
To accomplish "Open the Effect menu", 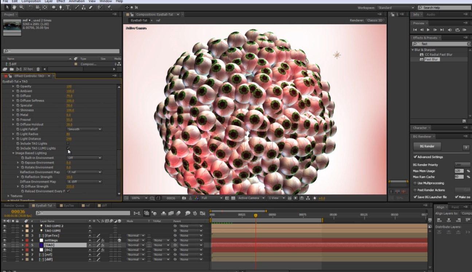I will [61, 1].
